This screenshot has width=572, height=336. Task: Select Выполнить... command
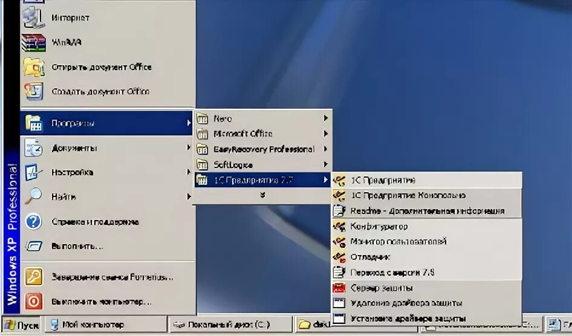(x=107, y=246)
